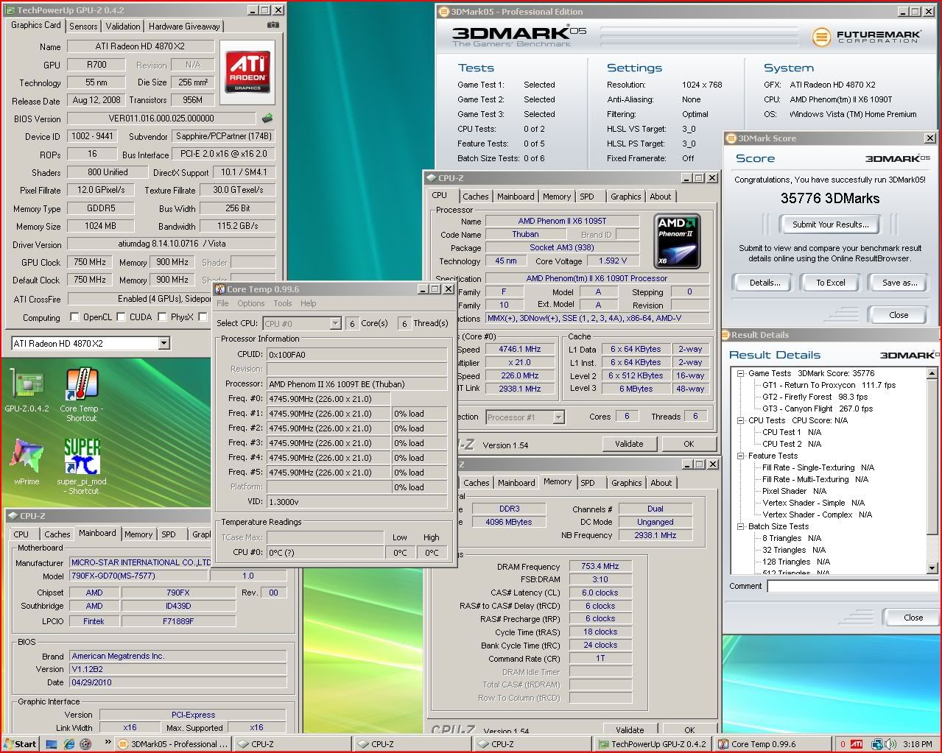Open the Mainboard tab in the top CPU-Z window
This screenshot has height=753, width=942.
516,197
